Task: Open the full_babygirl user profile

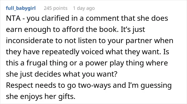Action: click(21, 8)
